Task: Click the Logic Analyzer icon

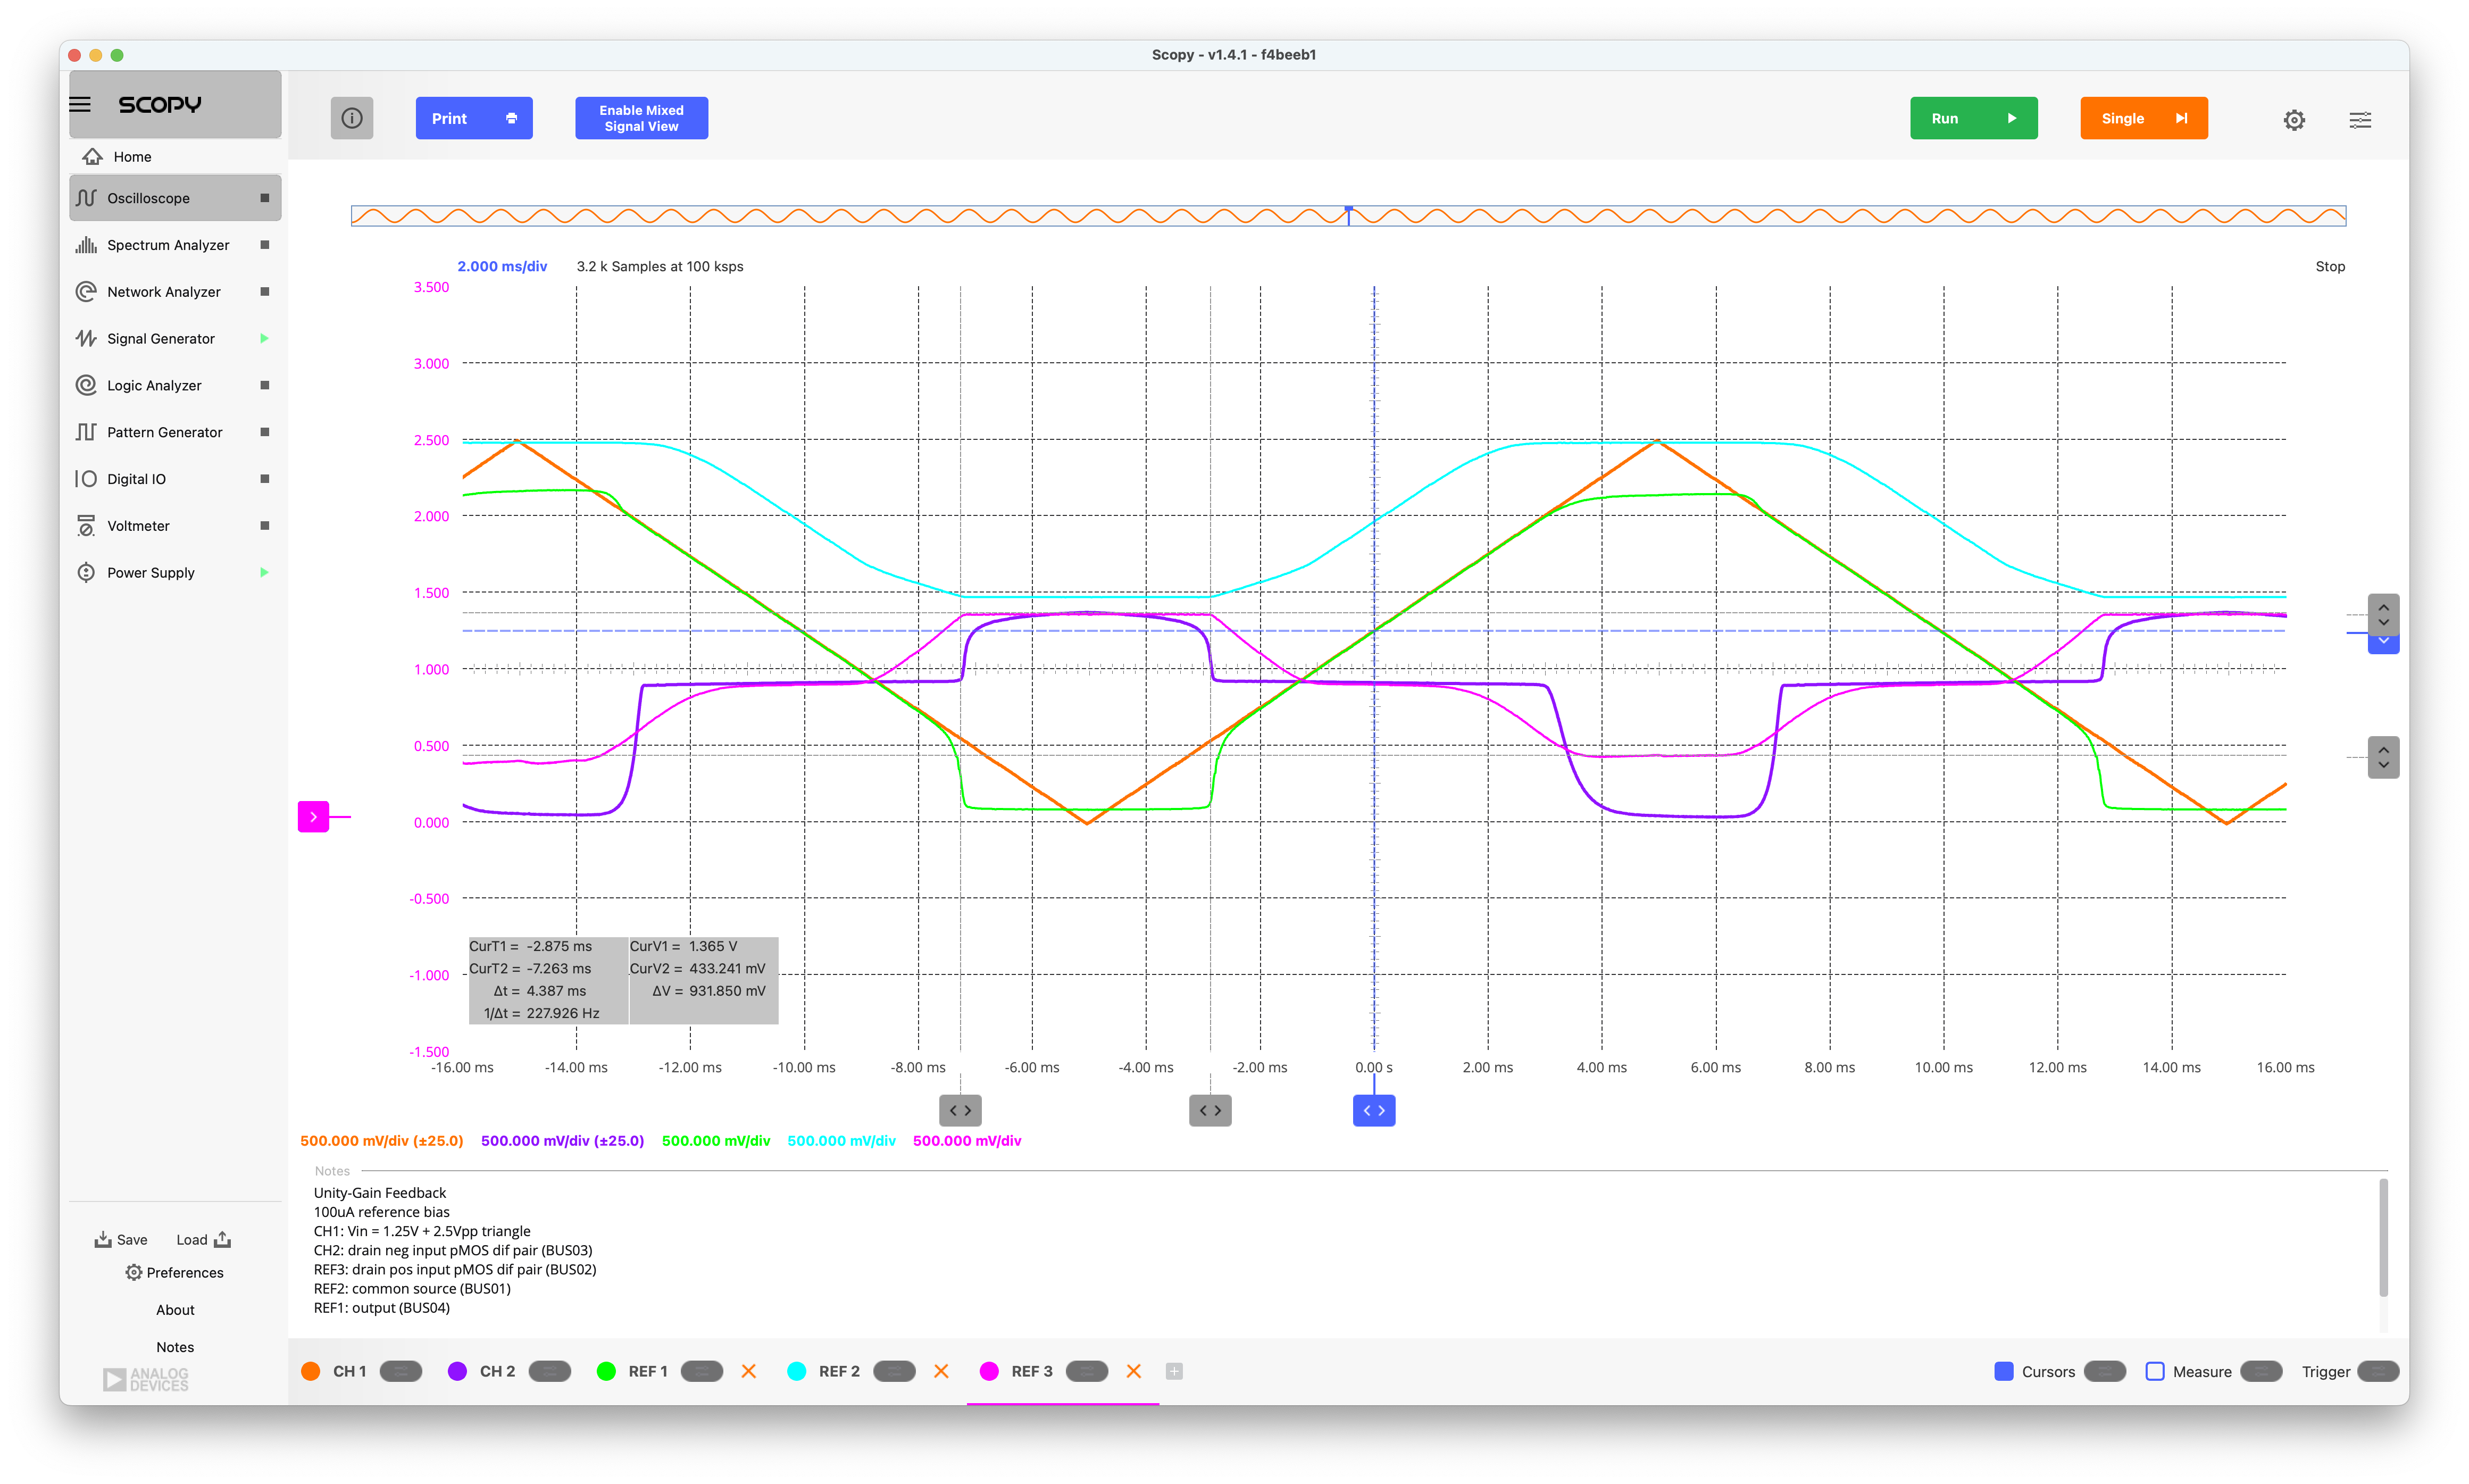Action: coord(86,385)
